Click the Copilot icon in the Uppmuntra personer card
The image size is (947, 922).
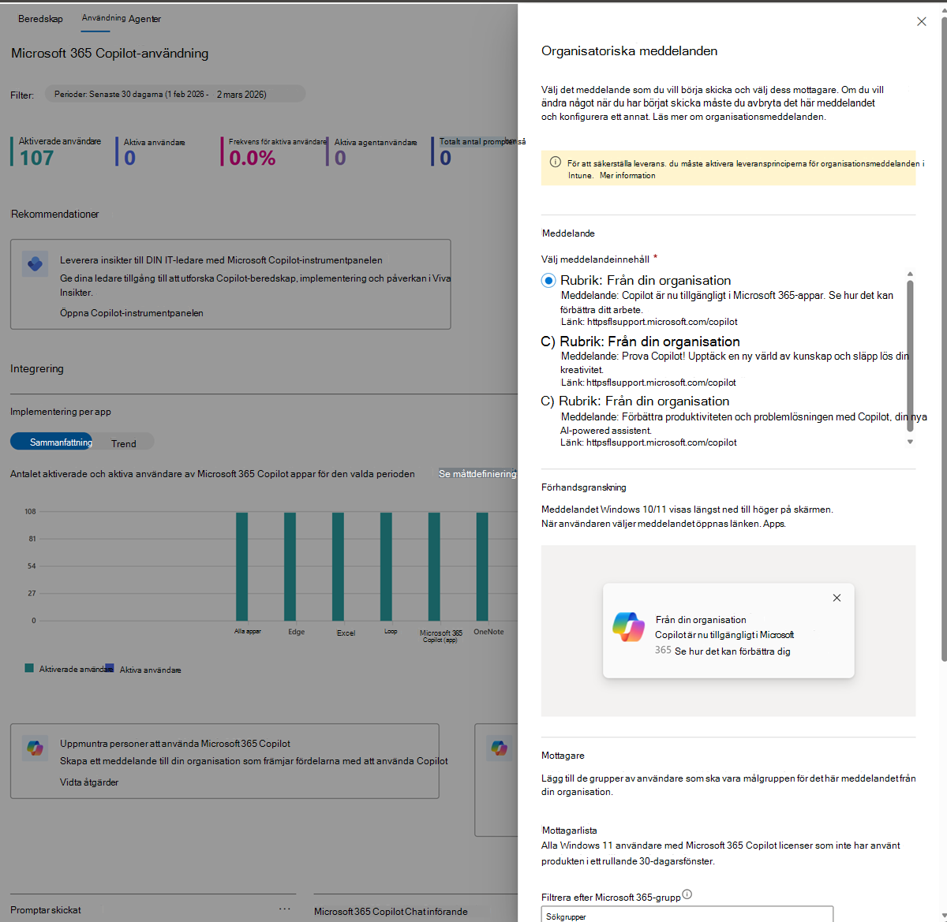36,747
